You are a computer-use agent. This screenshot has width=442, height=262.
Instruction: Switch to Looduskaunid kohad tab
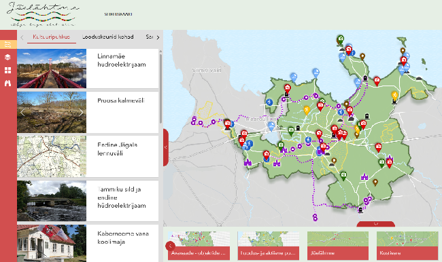(x=107, y=37)
